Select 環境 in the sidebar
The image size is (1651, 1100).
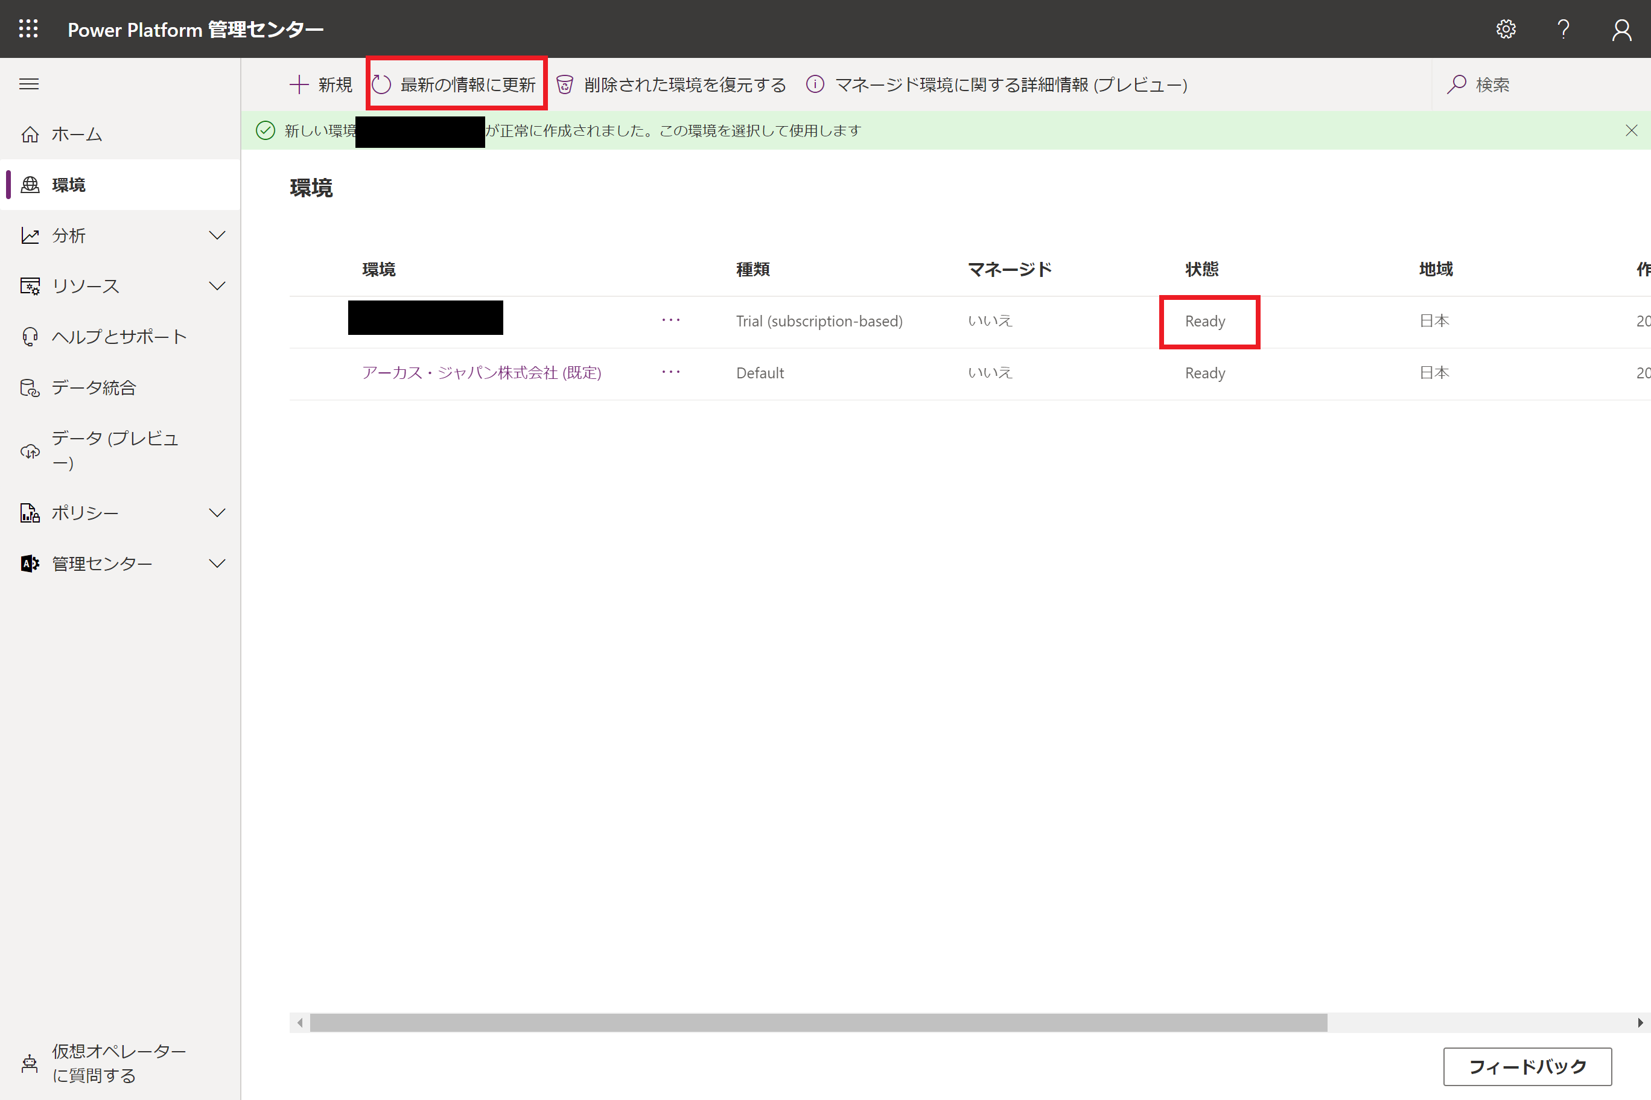(120, 185)
